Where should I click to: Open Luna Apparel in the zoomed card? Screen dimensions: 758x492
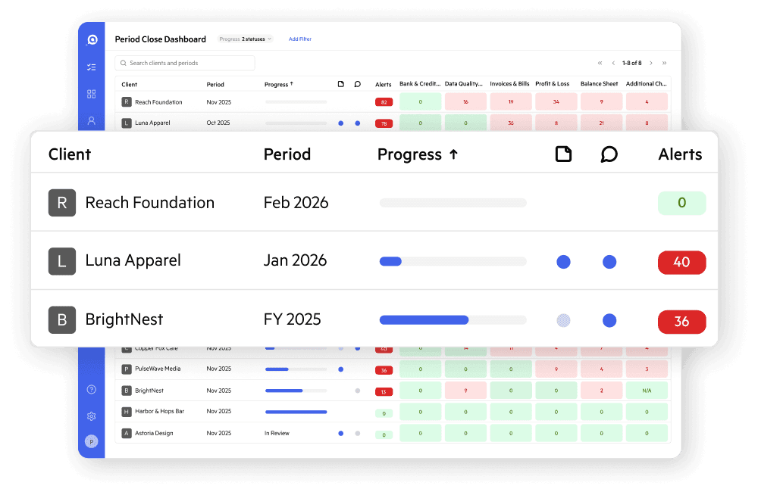[133, 260]
